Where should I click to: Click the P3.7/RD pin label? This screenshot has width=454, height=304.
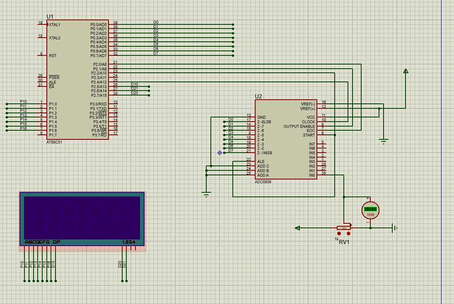pos(99,135)
